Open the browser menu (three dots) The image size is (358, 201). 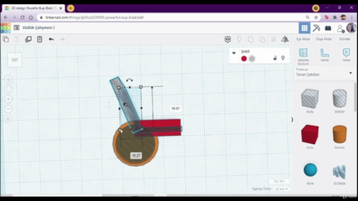click(x=352, y=17)
